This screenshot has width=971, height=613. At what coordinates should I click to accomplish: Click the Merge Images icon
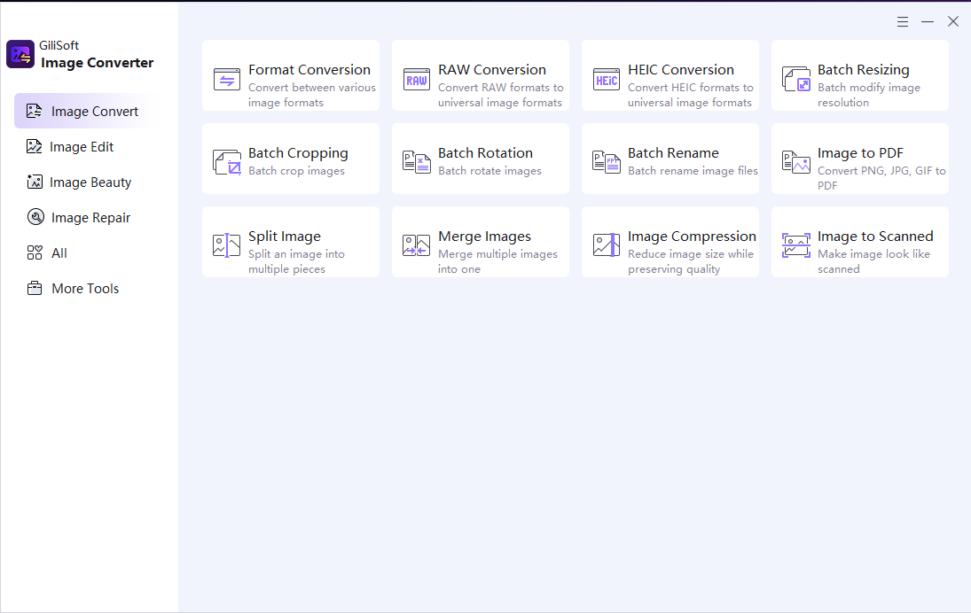416,245
